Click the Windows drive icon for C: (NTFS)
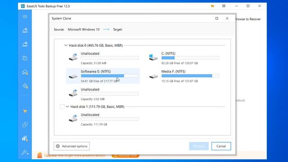This screenshot has width=288, height=162. pyautogui.click(x=153, y=57)
